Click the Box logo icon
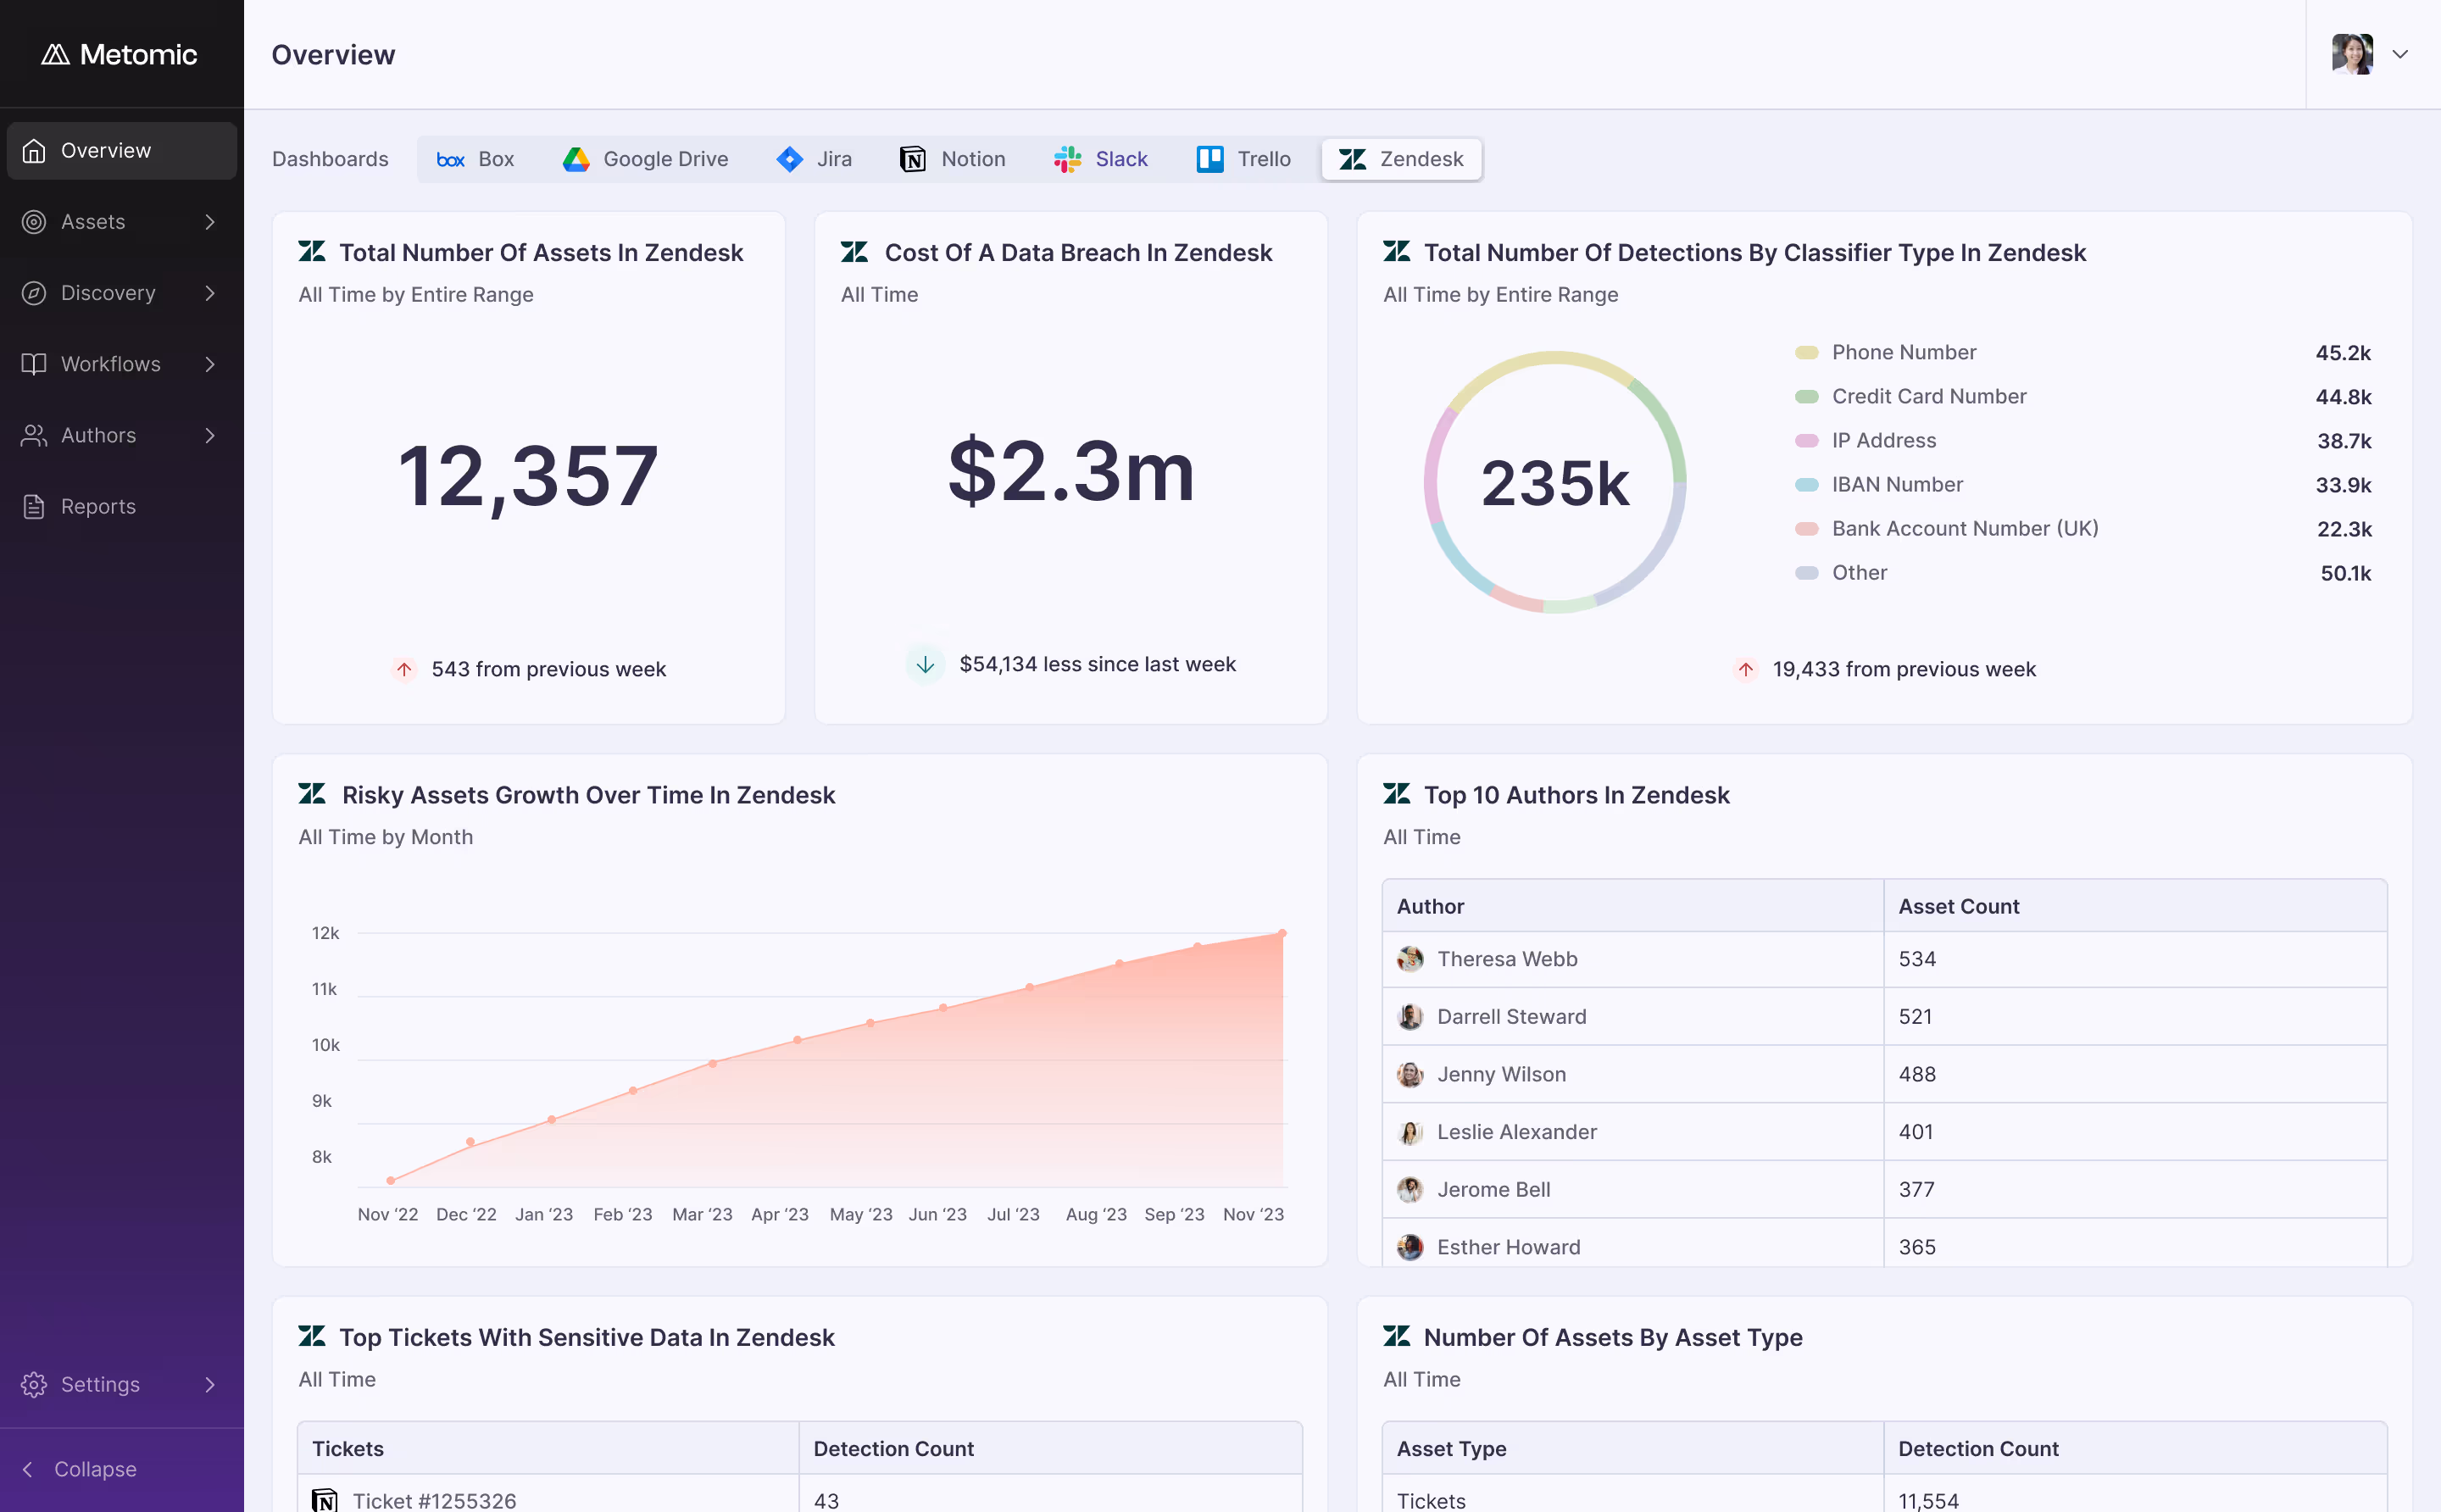This screenshot has width=2441, height=1512. [451, 159]
